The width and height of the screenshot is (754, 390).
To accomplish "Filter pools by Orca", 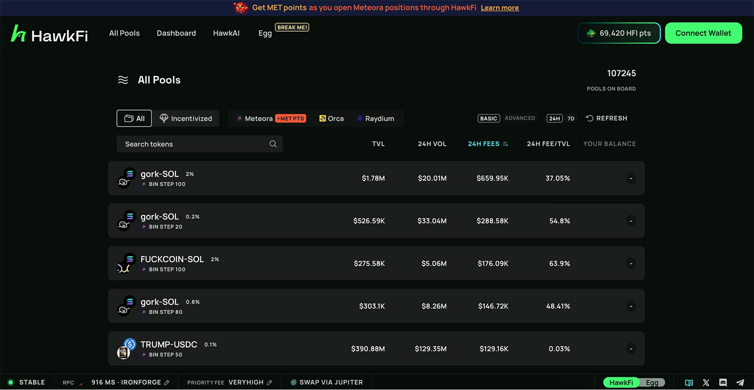I will point(332,119).
